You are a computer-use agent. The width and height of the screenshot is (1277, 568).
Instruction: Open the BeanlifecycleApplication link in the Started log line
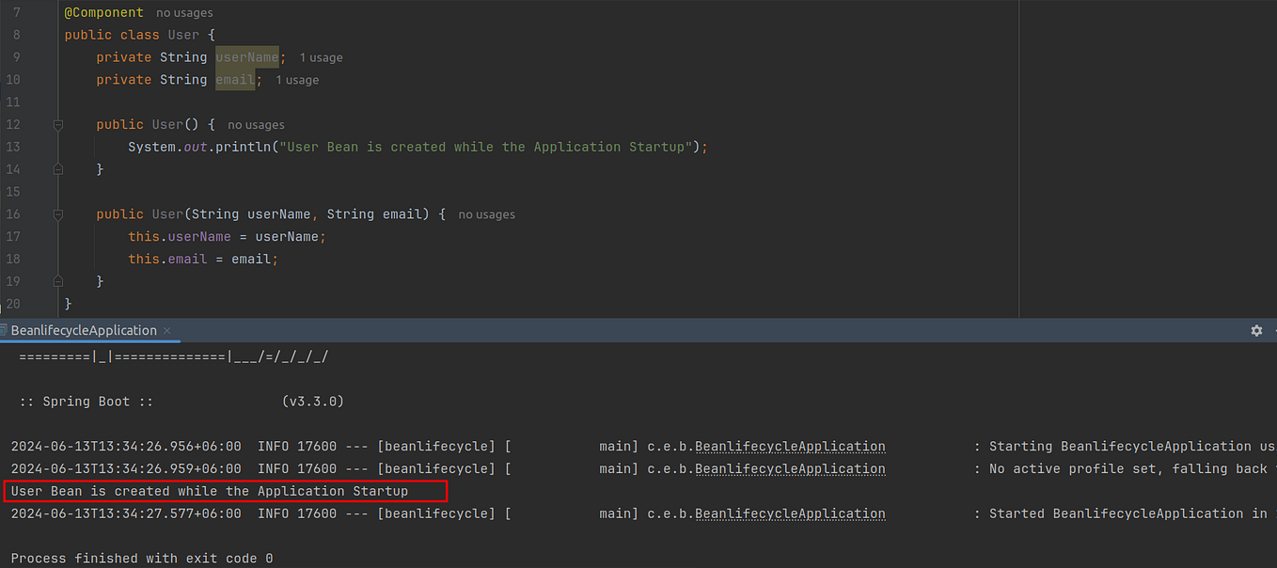click(x=790, y=513)
